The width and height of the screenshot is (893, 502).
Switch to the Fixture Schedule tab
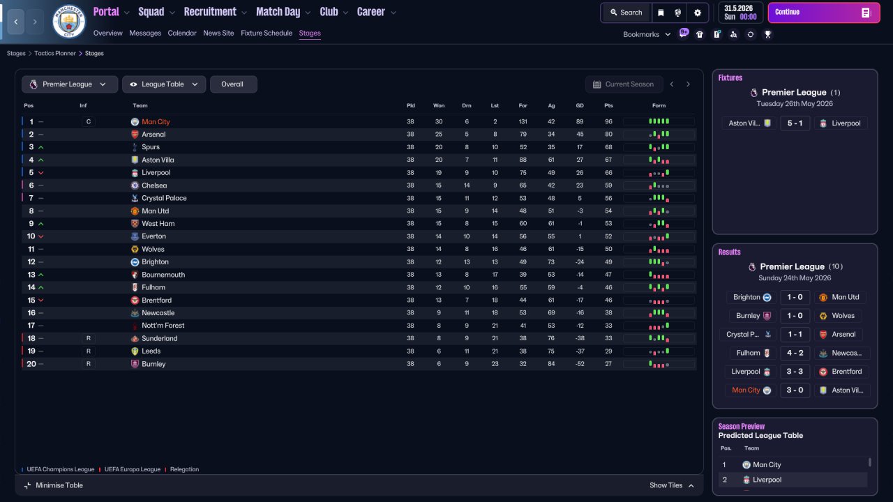[x=267, y=33]
